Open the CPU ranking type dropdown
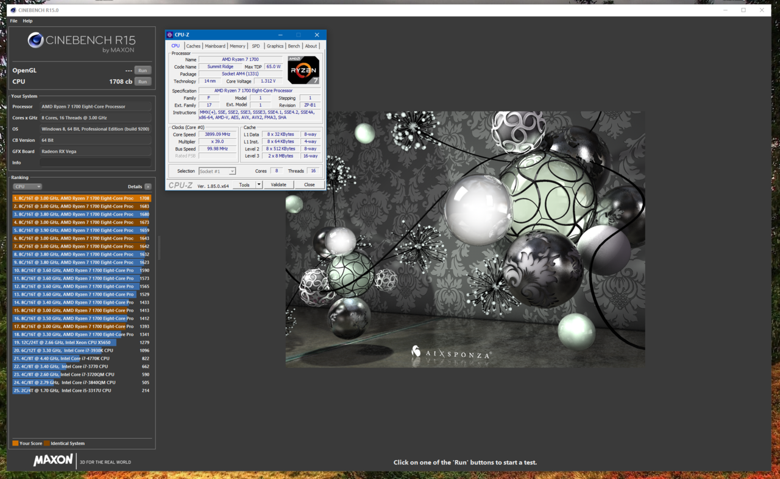Viewport: 780px width, 479px height. tap(27, 187)
